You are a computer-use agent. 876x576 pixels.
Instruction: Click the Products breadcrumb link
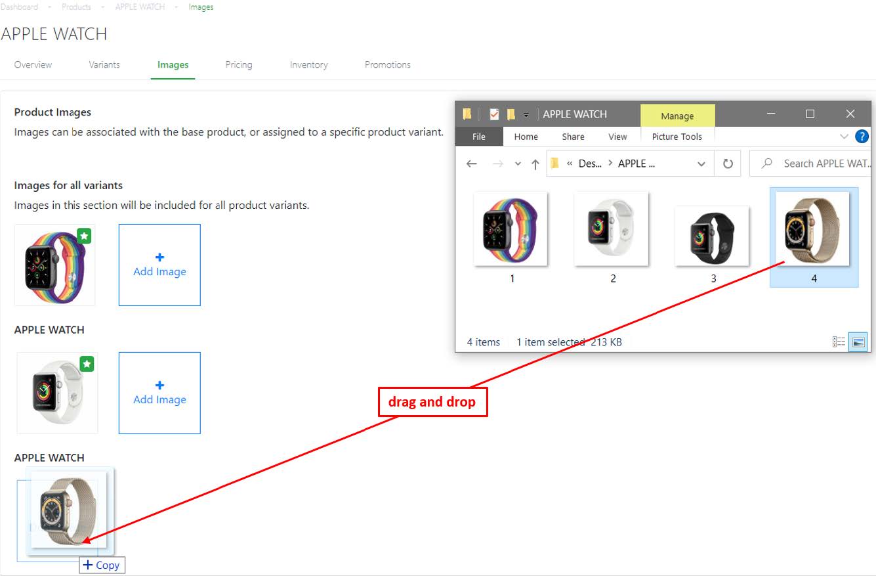tap(76, 7)
